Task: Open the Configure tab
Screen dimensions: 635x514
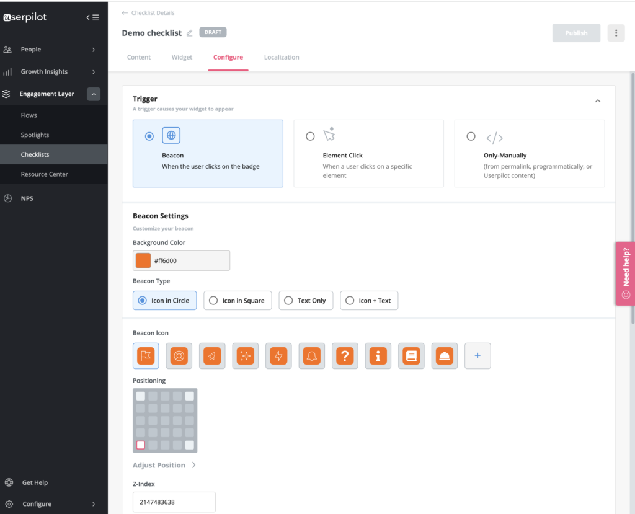Action: 228,57
